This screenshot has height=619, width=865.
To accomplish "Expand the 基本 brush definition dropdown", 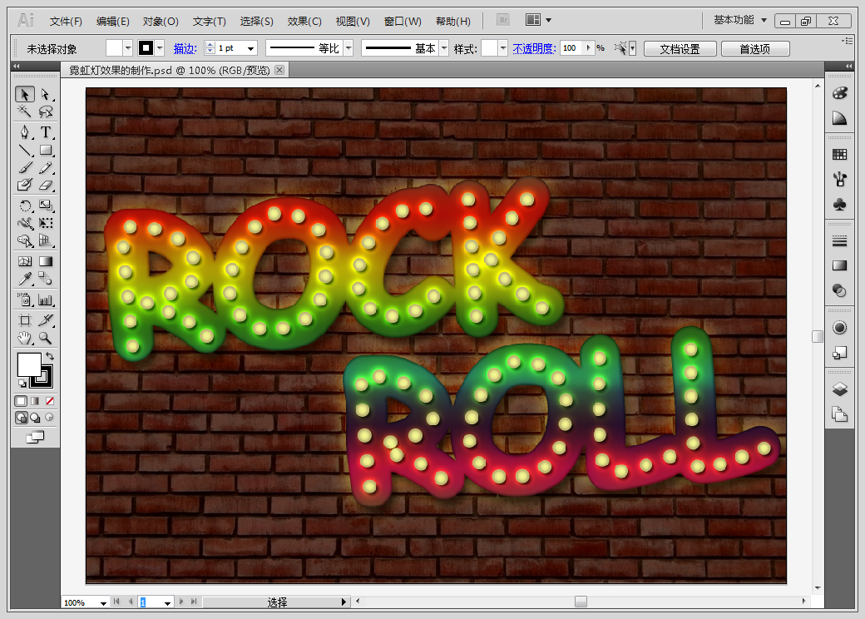I will (x=444, y=48).
